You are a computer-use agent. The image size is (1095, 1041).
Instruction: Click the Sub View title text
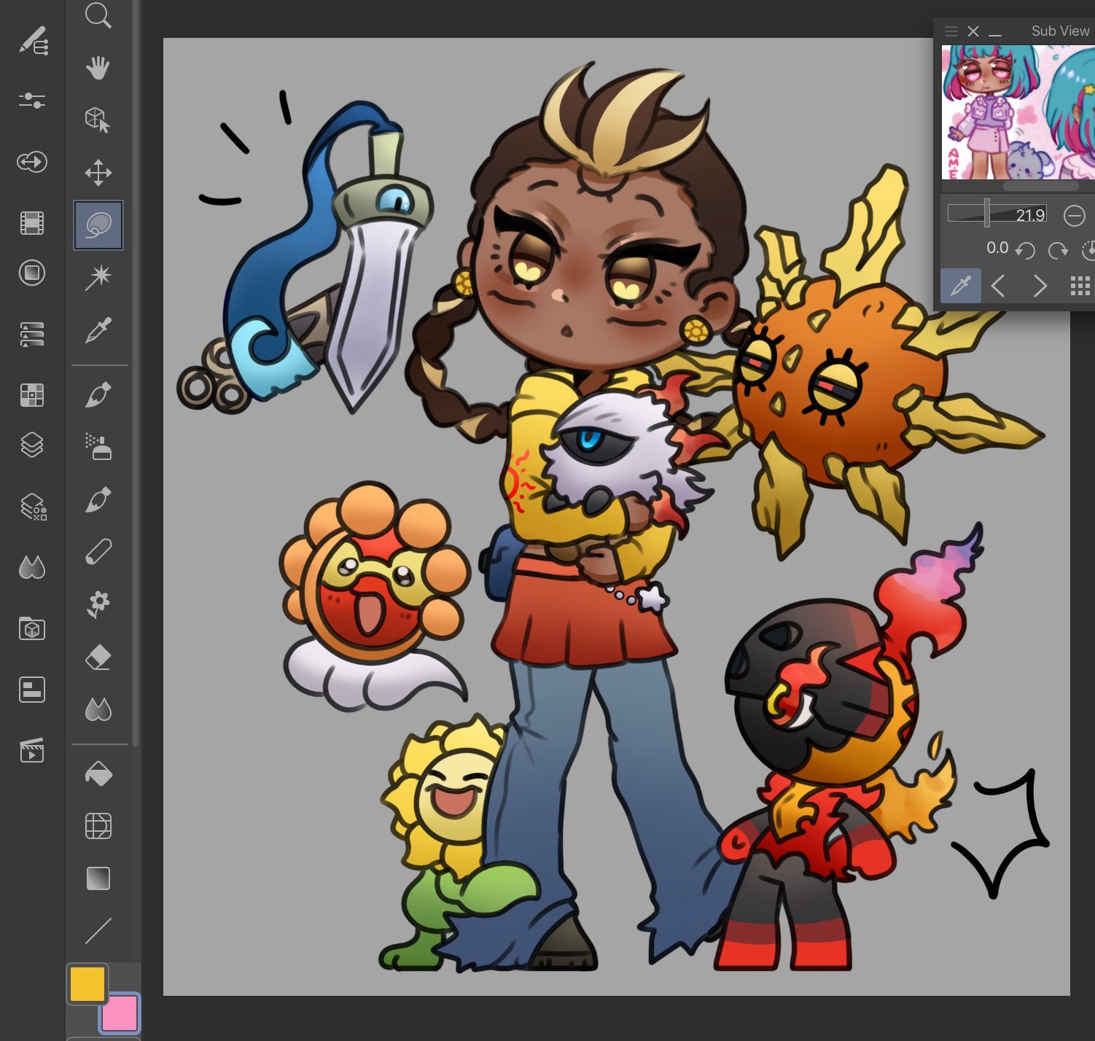point(1060,31)
